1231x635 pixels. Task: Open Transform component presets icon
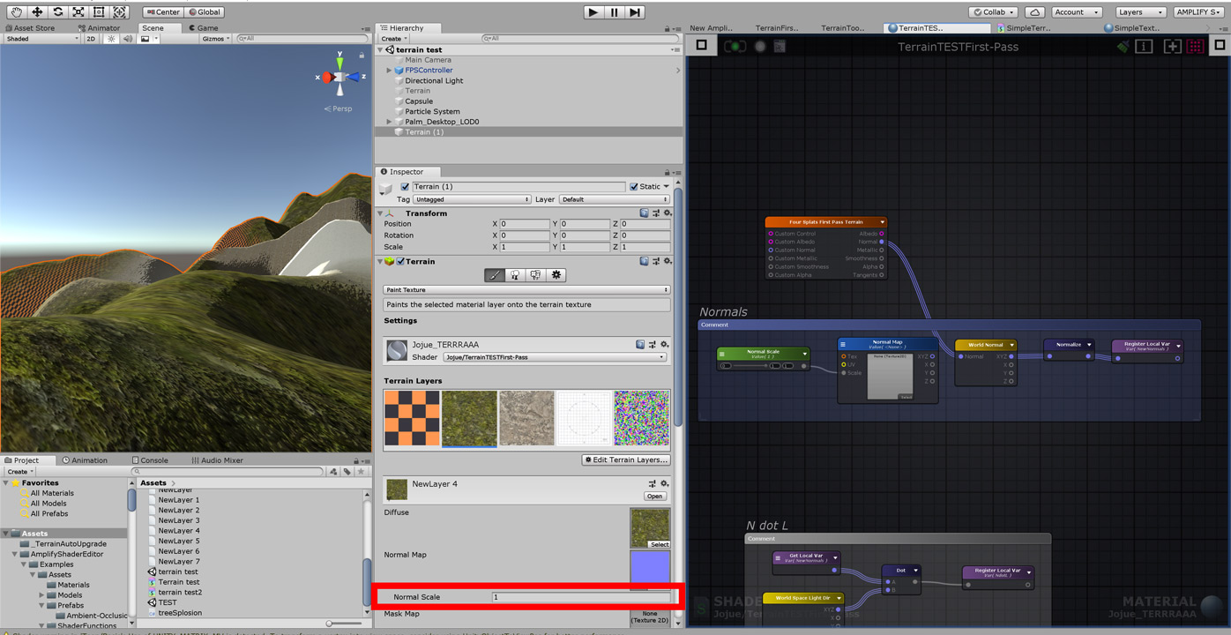click(656, 213)
